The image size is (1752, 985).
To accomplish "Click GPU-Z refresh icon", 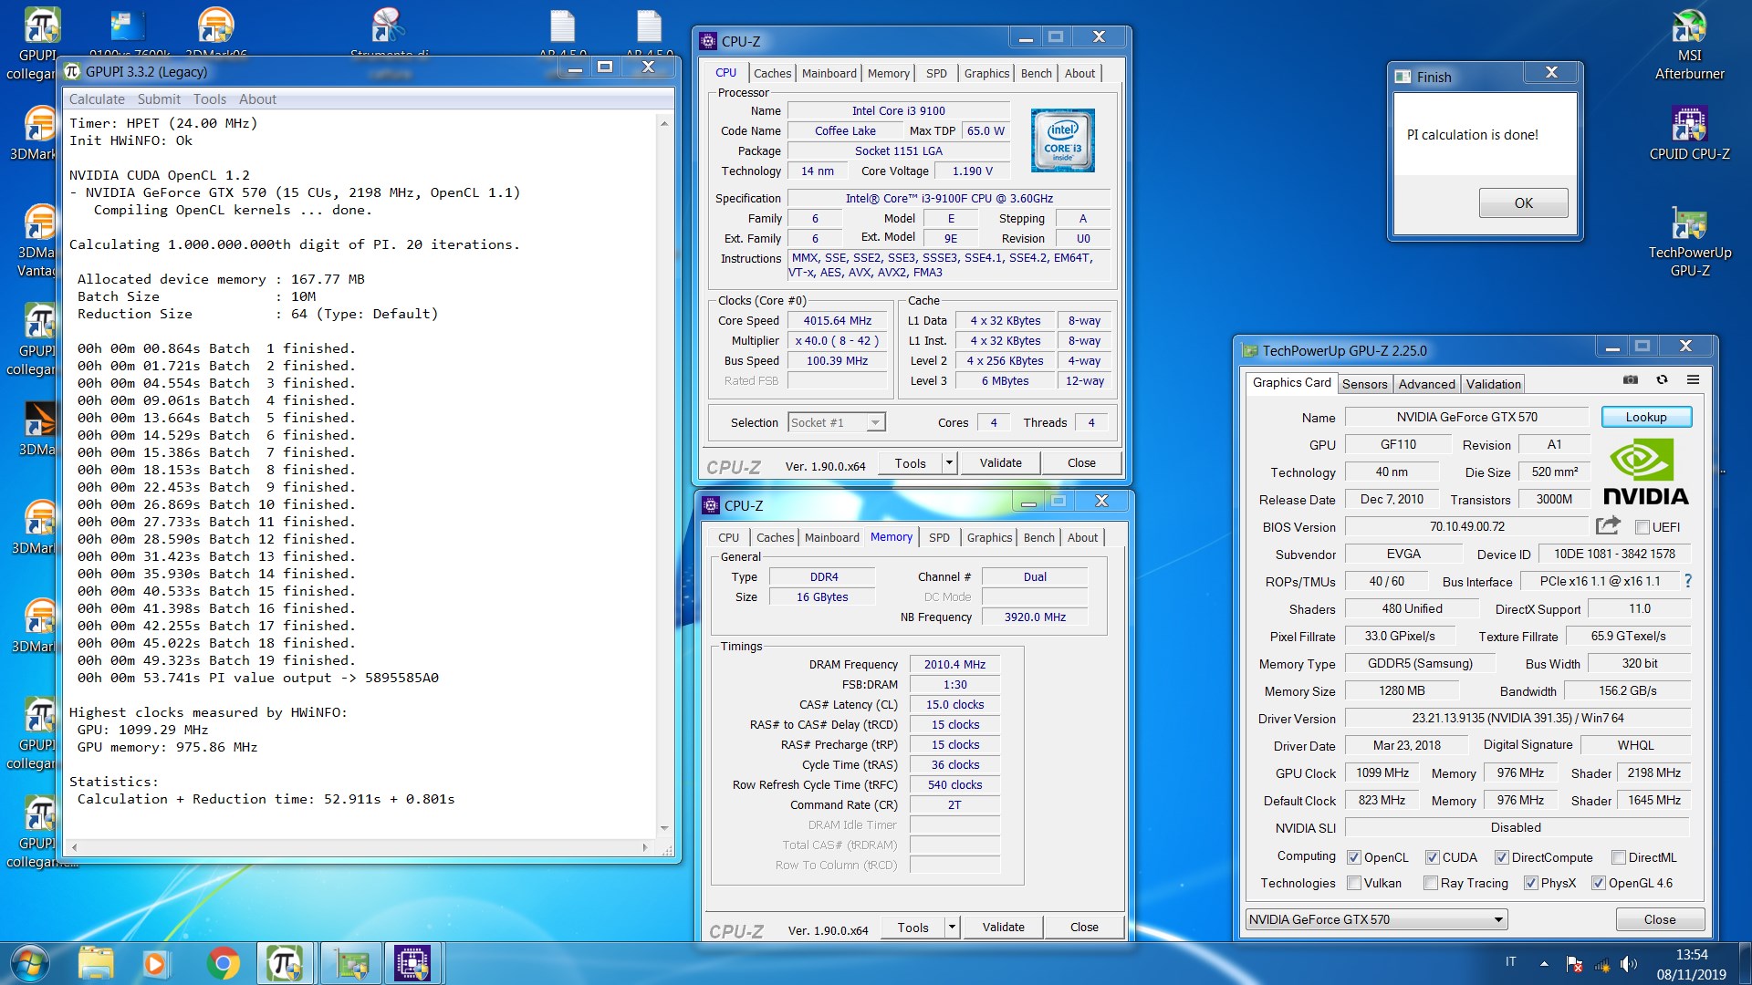I will coord(1662,380).
